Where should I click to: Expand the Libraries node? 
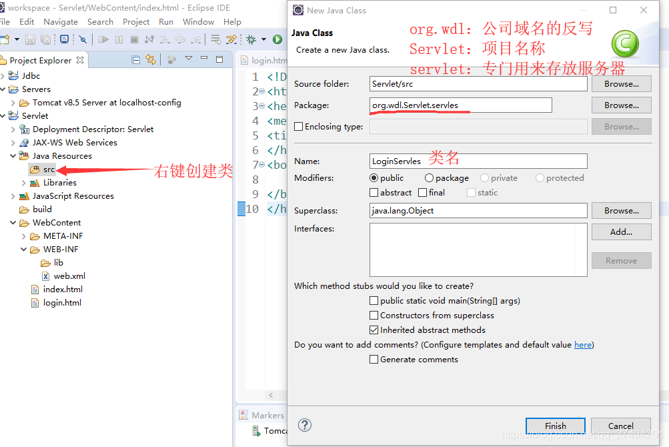pyautogui.click(x=23, y=183)
